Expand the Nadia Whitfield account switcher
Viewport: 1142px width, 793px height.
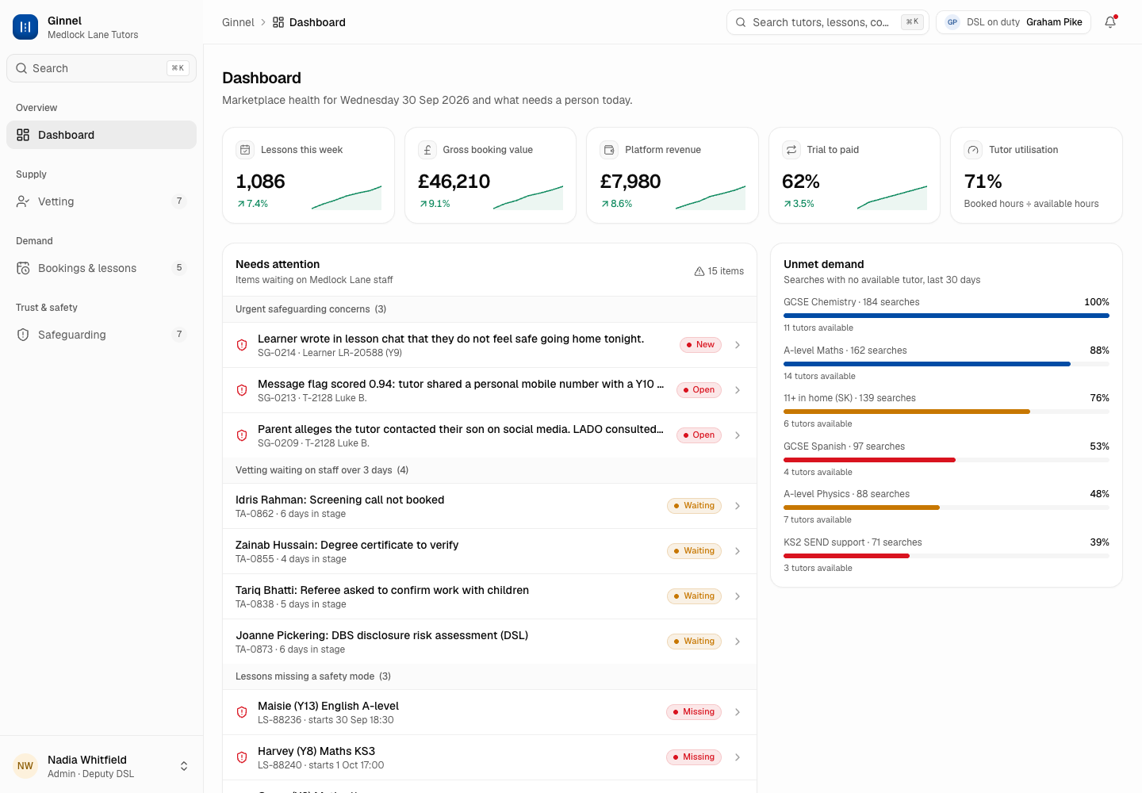[x=184, y=766]
